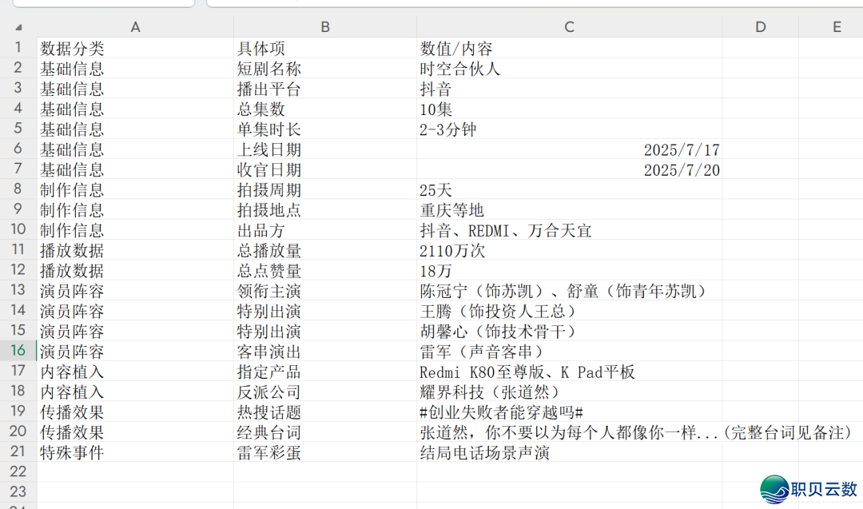
Task: Click the column E header
Action: [837, 27]
